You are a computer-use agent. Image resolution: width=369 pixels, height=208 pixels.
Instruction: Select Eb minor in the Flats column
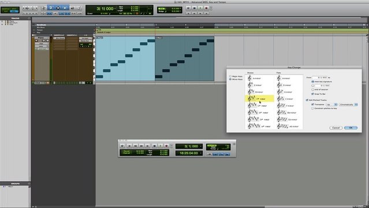(289, 120)
